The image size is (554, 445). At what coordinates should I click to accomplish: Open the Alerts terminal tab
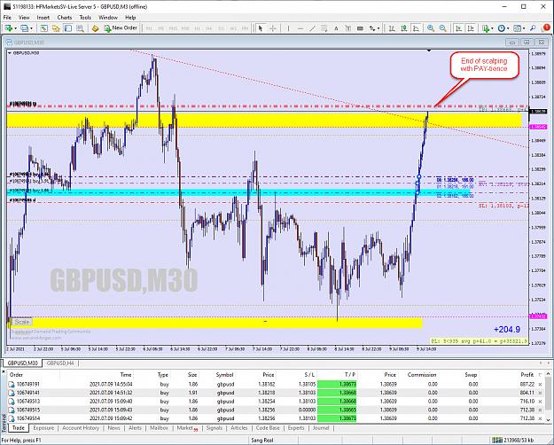point(135,428)
